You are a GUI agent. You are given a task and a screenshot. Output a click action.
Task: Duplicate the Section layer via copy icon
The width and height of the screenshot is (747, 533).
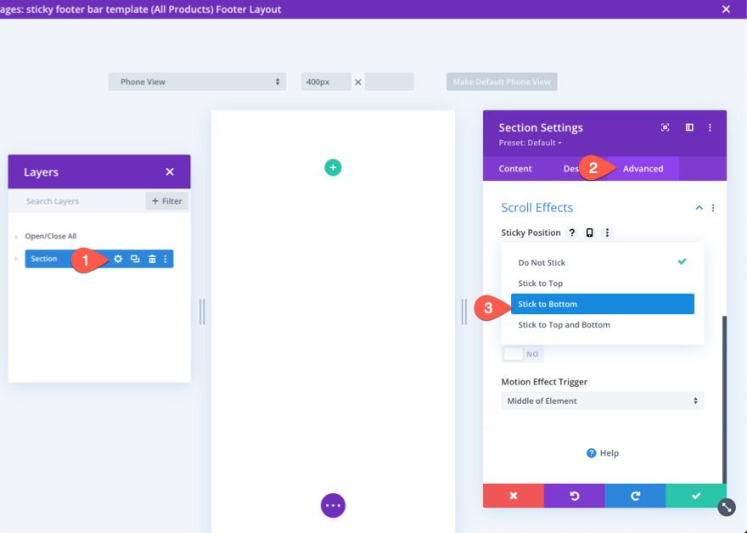pyautogui.click(x=134, y=259)
